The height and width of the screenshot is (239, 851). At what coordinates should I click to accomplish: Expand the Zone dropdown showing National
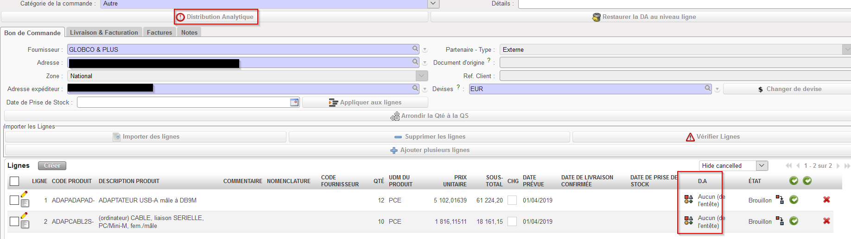coord(421,76)
